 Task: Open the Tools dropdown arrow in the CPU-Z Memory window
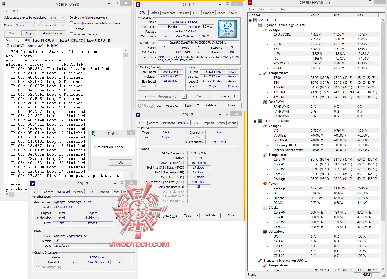click(x=198, y=215)
